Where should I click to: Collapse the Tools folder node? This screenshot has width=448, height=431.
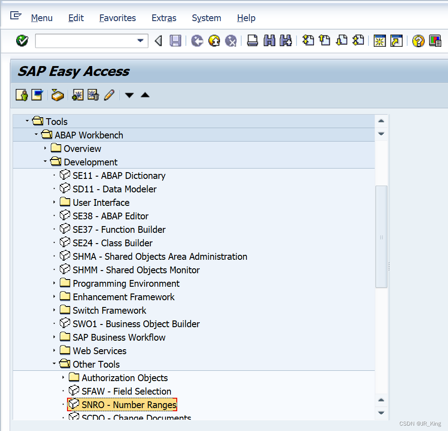pyautogui.click(x=27, y=121)
